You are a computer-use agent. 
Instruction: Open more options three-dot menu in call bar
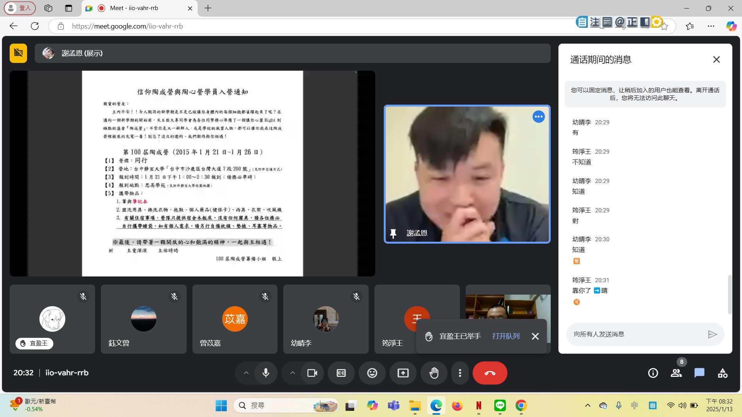(460, 373)
